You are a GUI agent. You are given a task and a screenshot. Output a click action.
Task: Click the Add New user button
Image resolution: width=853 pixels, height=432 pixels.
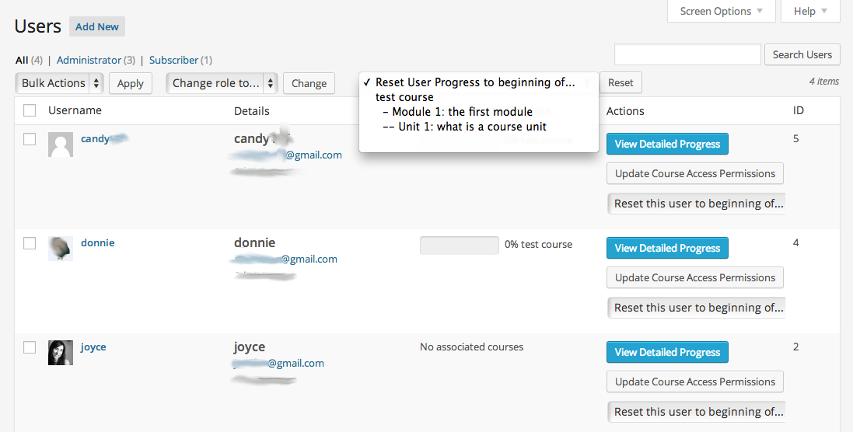(x=97, y=26)
